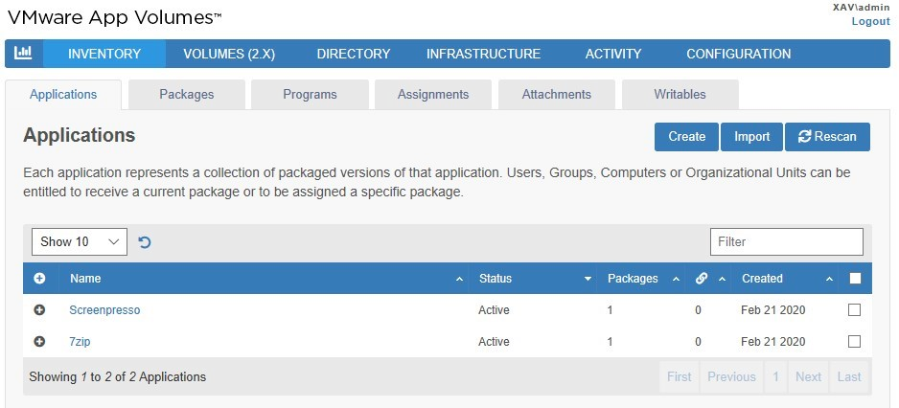Click packages count 1 in Screenpresso row

pos(610,310)
